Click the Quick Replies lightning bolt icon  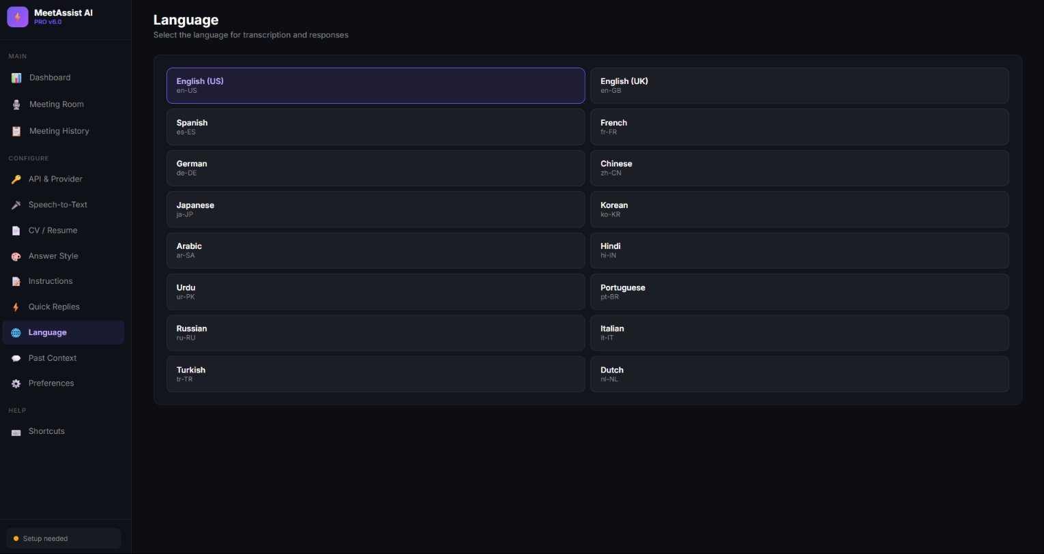click(16, 307)
